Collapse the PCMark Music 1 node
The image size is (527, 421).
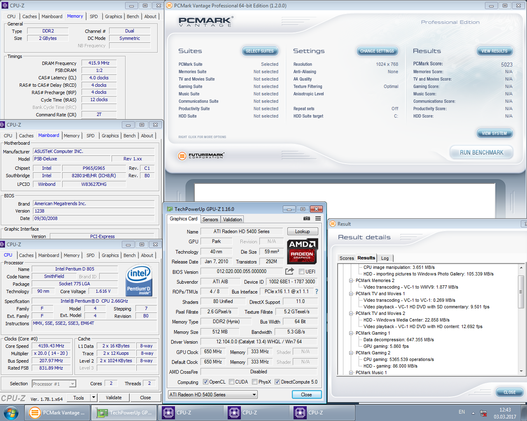click(351, 372)
